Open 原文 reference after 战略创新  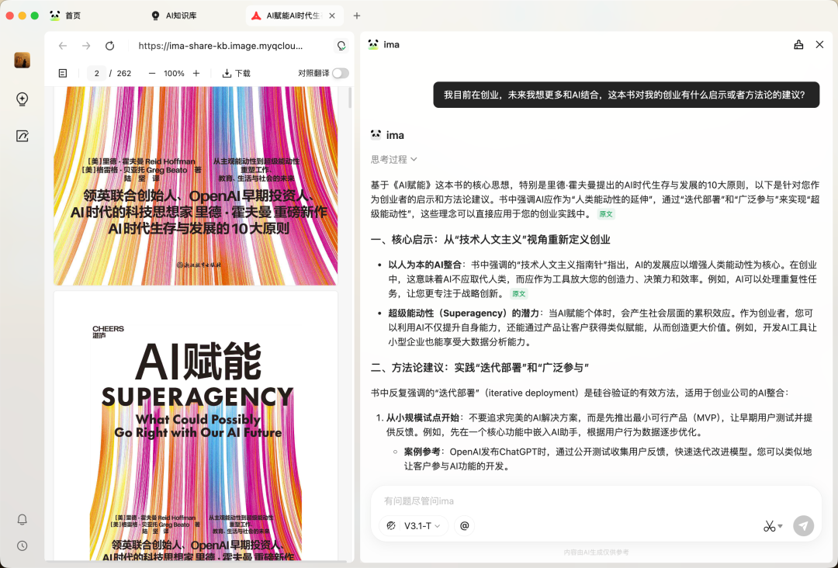click(x=518, y=293)
